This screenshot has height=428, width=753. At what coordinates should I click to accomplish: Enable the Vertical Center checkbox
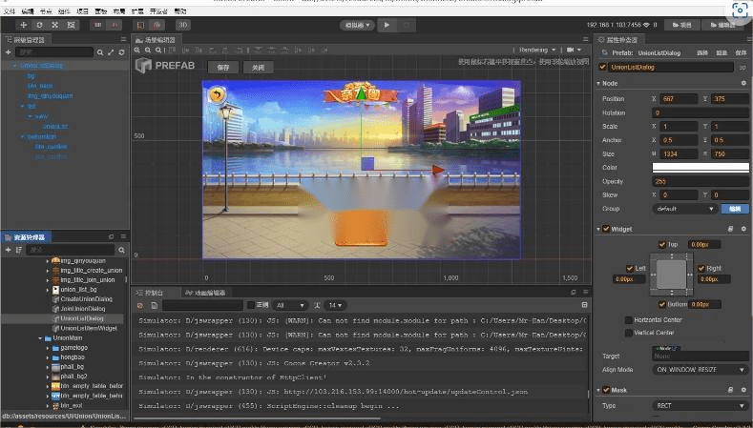[628, 333]
